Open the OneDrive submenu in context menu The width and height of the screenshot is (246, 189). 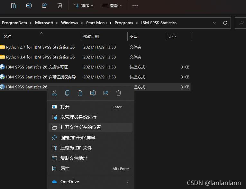coord(91,182)
